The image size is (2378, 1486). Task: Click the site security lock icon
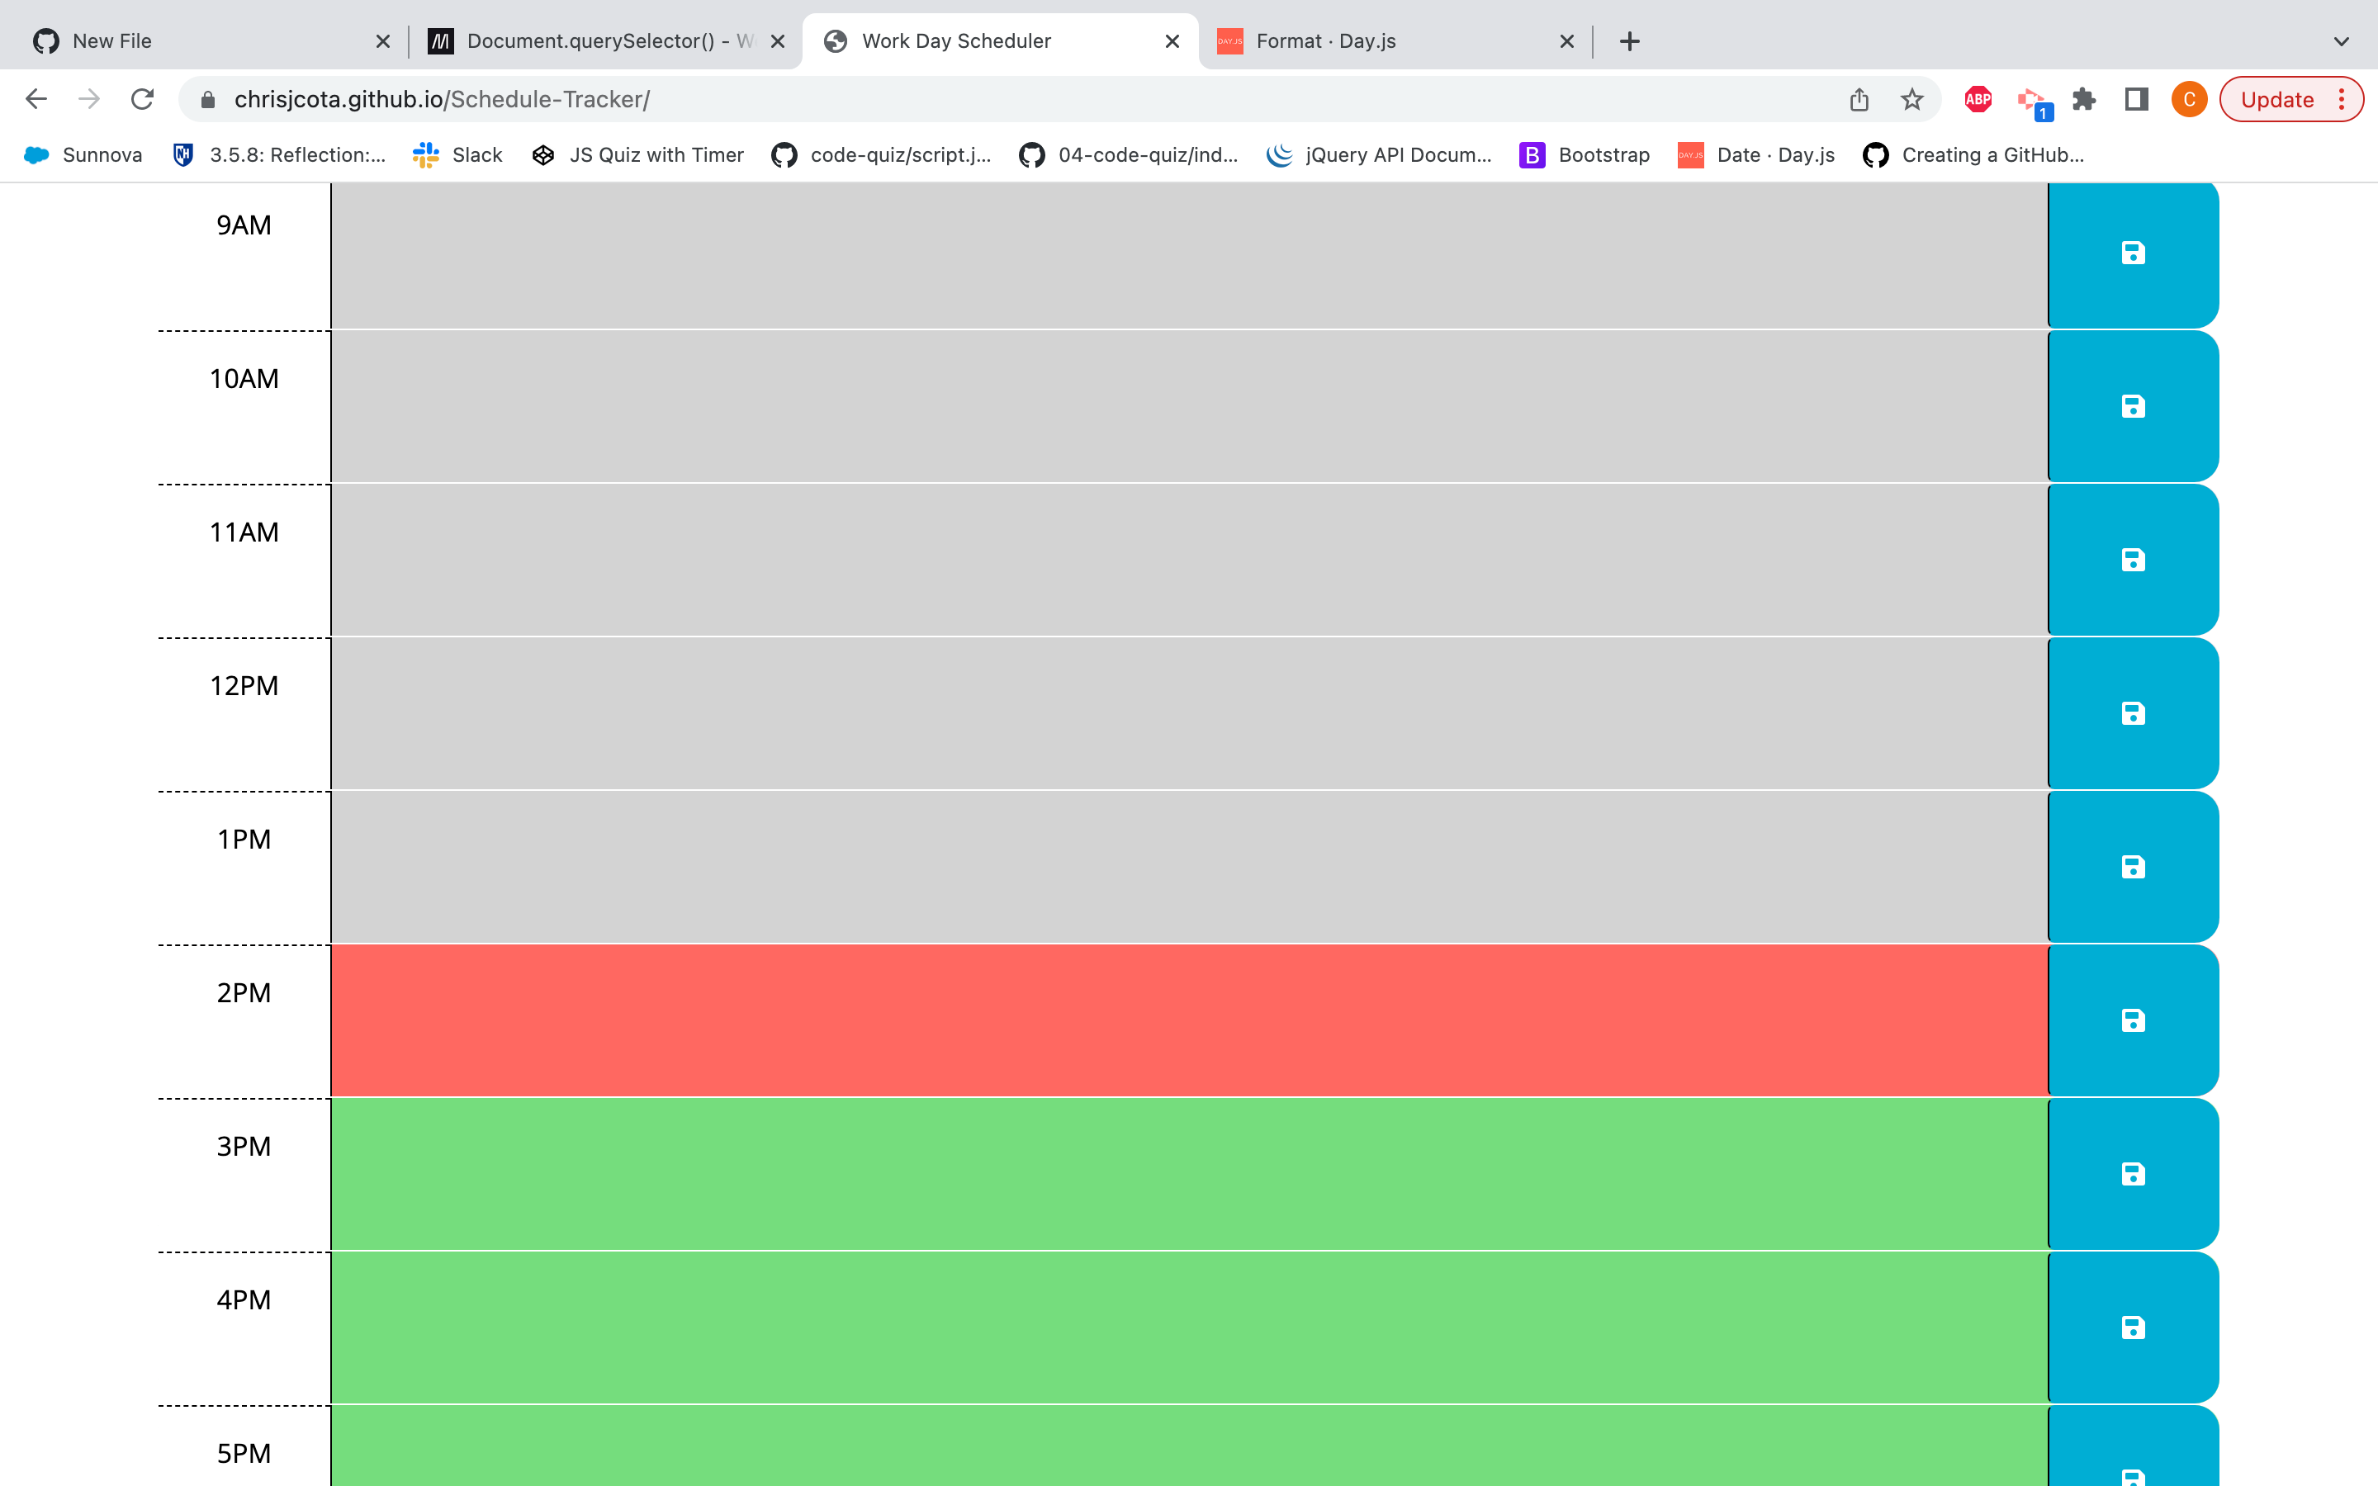pyautogui.click(x=207, y=98)
